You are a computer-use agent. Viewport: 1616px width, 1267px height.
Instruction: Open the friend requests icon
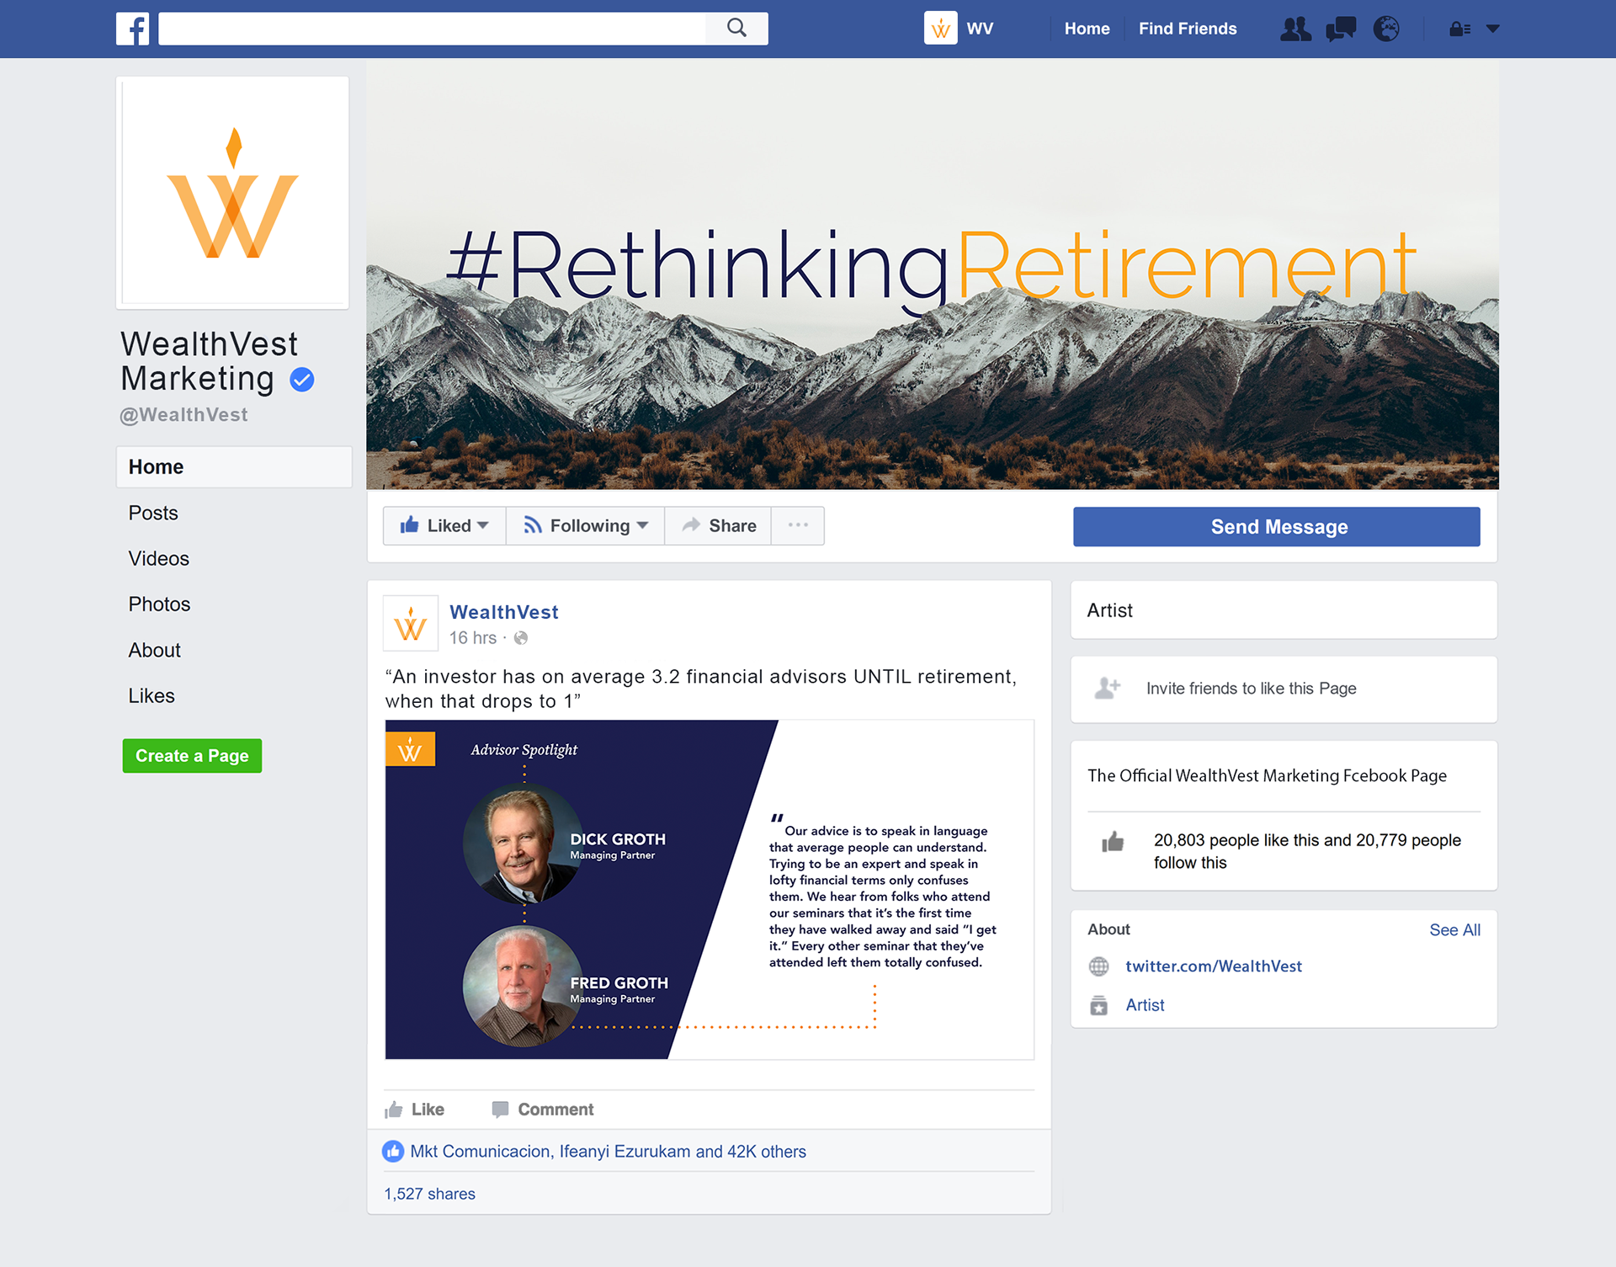1295,29
